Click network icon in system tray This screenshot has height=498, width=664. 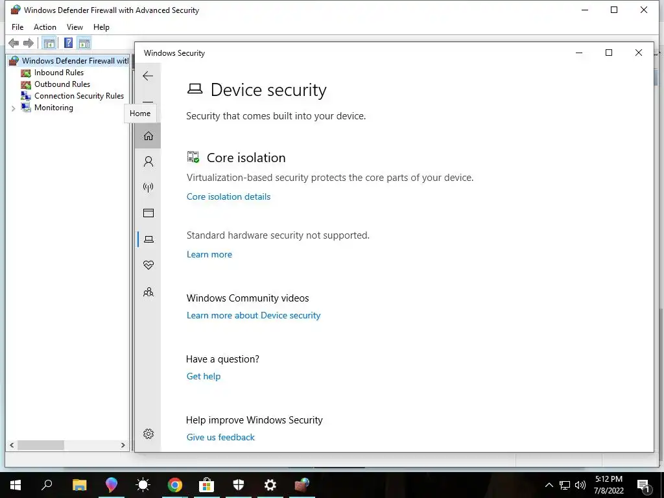point(565,485)
